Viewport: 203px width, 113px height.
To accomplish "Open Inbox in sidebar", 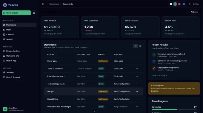I will tap(19, 30).
